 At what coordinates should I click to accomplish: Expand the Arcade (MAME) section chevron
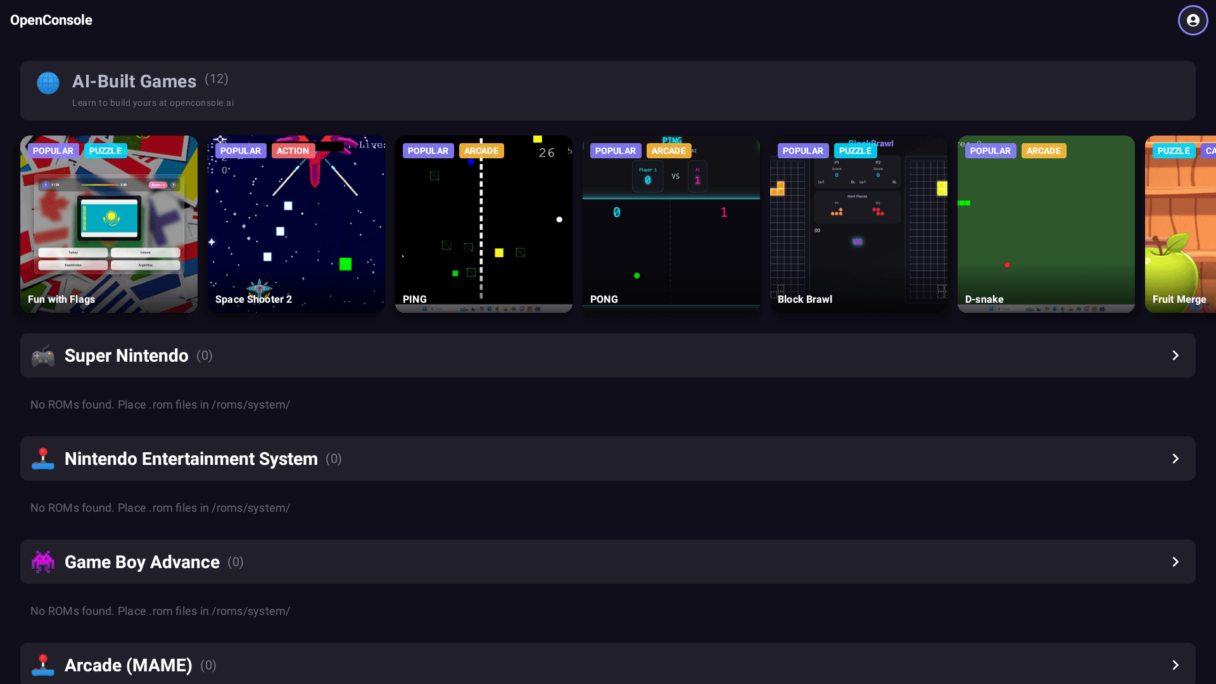pos(1175,665)
